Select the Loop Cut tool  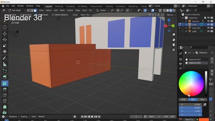click(x=5, y=95)
